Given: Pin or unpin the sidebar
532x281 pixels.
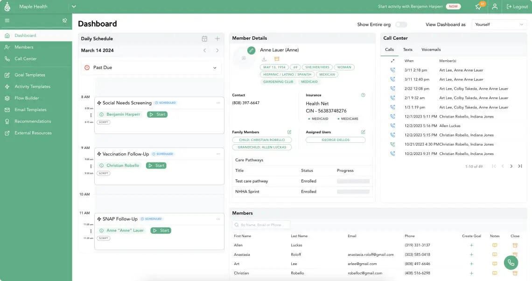Looking at the screenshot, I should tap(65, 21).
